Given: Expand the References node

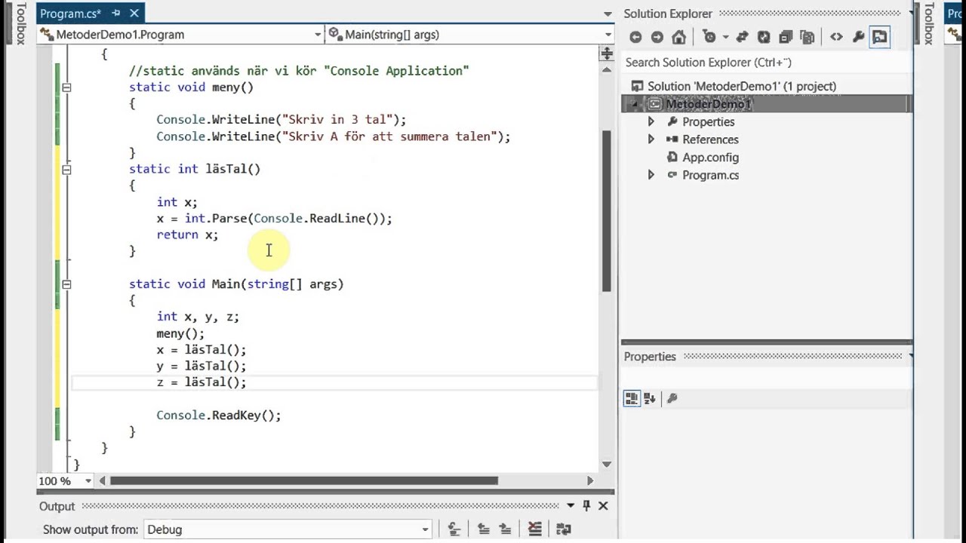Looking at the screenshot, I should coord(651,140).
